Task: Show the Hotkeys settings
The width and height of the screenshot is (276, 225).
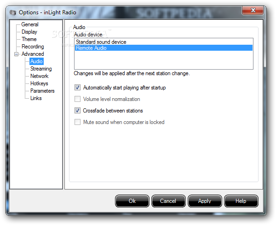Action: (39, 83)
